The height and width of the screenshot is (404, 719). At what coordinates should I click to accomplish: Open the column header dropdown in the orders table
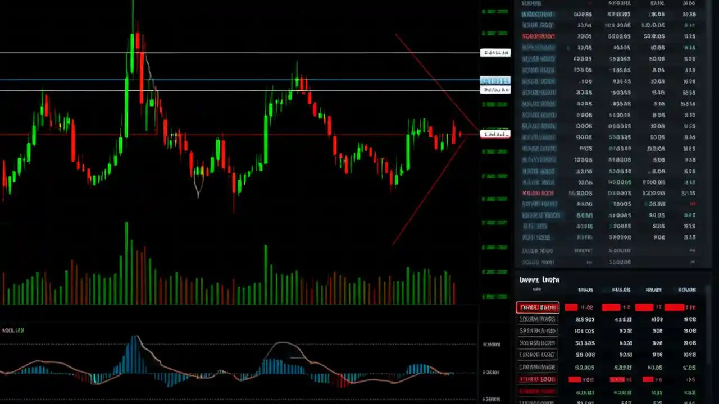586,290
